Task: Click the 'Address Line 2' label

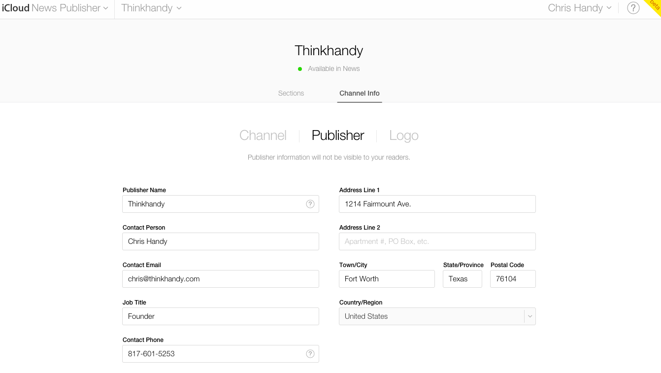Action: tap(360, 228)
